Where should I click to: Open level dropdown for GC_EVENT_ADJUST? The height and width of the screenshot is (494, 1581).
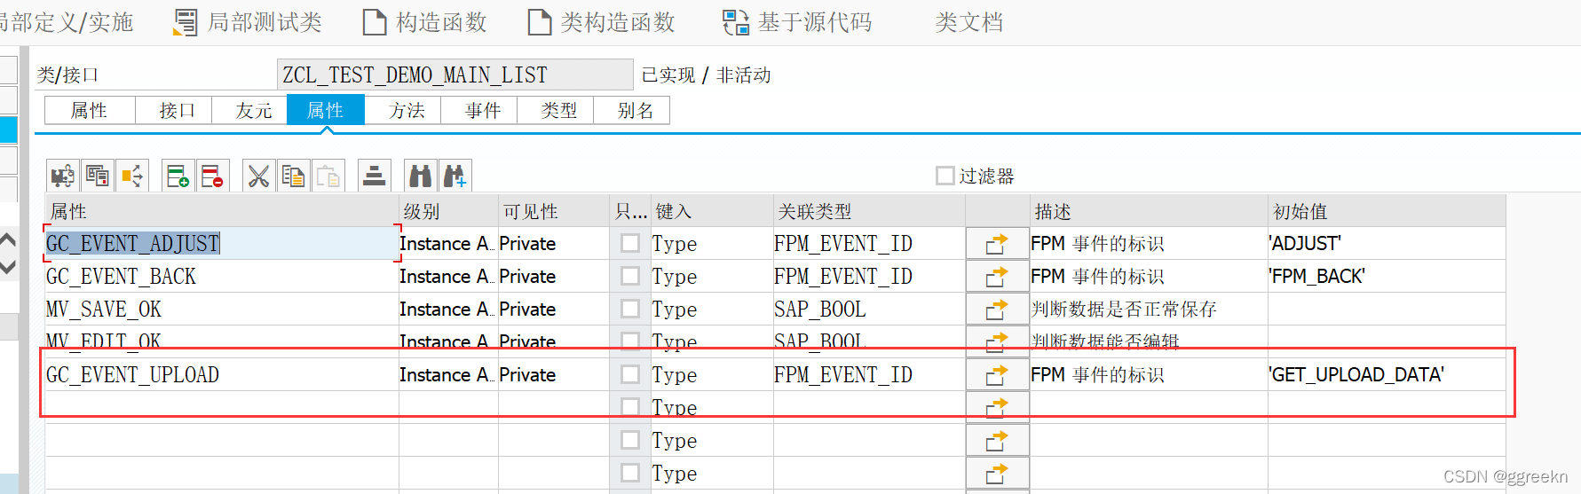[448, 244]
